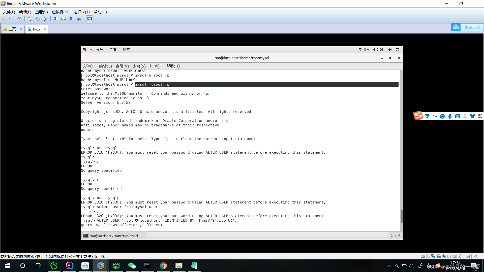This screenshot has width=484, height=272.
Task: Open the Windows volume control
Action: coord(412,266)
